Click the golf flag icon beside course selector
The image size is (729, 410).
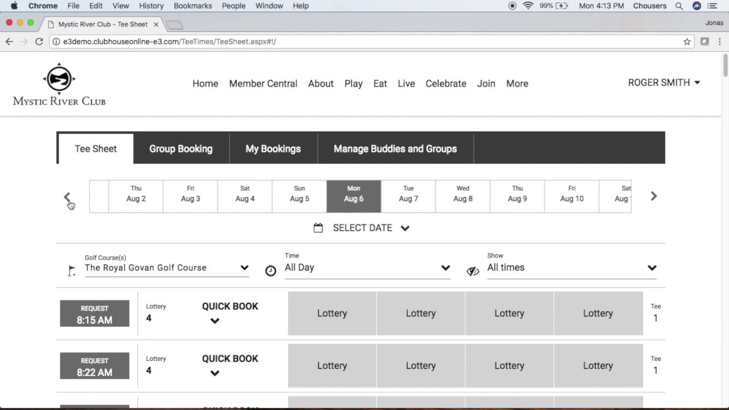tap(71, 271)
